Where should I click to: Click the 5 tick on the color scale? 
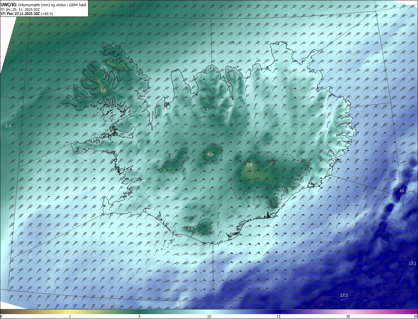pyautogui.click(x=139, y=316)
